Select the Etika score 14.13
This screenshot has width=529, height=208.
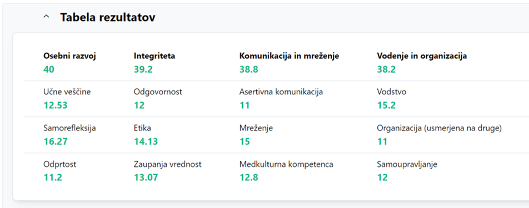[146, 141]
